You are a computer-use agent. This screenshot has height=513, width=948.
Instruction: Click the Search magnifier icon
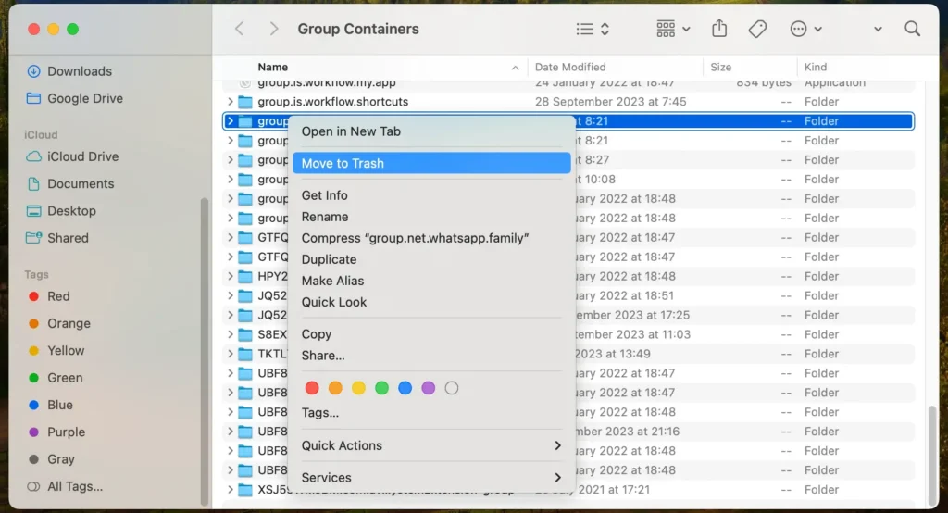912,29
